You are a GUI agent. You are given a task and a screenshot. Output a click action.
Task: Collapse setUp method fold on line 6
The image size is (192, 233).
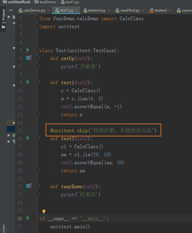click(x=37, y=58)
